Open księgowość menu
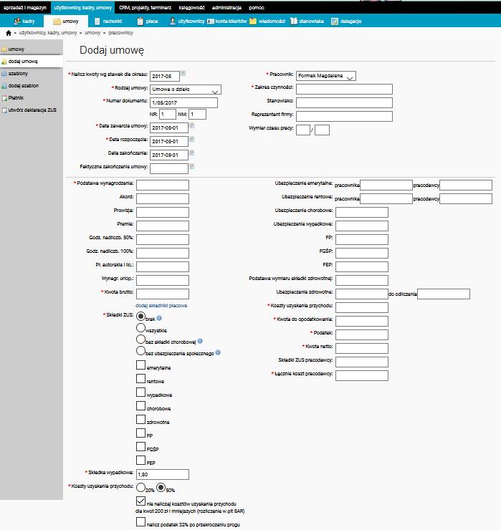Screen dimensions: 501x530 191,7
